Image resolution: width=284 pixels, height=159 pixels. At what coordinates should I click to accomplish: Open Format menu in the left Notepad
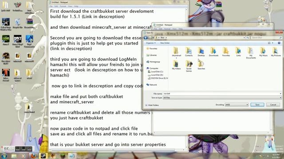(x=63, y=6)
